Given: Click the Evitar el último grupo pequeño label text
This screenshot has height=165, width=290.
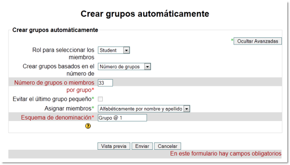Looking at the screenshot, I should coord(52,99).
